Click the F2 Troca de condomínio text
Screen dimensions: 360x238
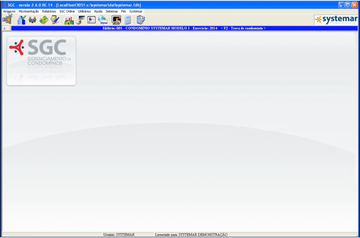(x=243, y=28)
